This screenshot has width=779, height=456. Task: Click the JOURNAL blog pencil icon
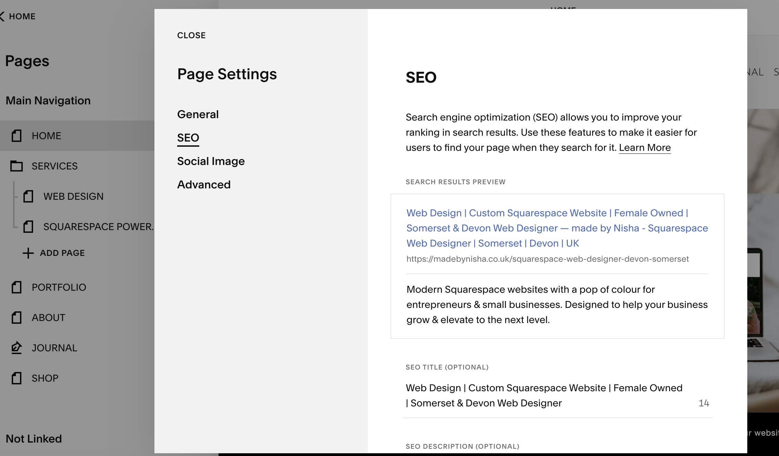point(17,348)
